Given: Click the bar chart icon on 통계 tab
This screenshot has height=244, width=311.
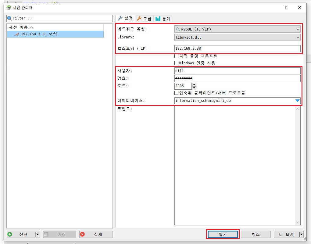Looking at the screenshot, I should click(x=158, y=19).
